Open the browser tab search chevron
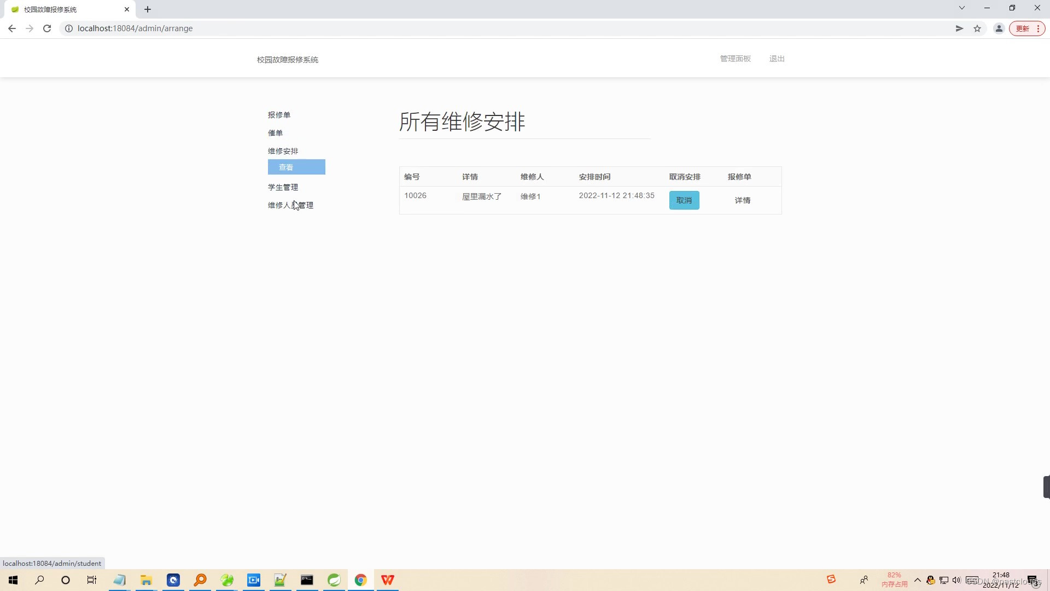Viewport: 1050px width, 591px height. pos(961,8)
